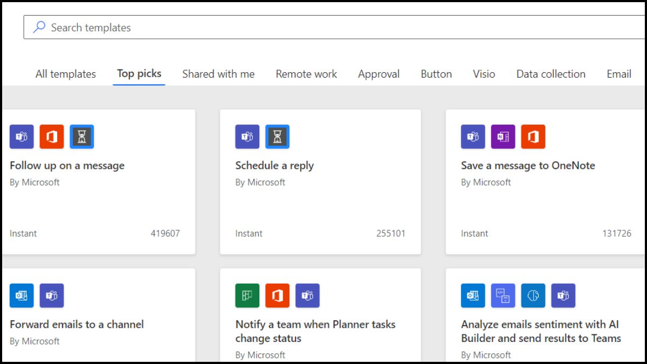Click Teams icon on Forward emails to a channel
Viewport: 647px width, 364px height.
point(52,296)
